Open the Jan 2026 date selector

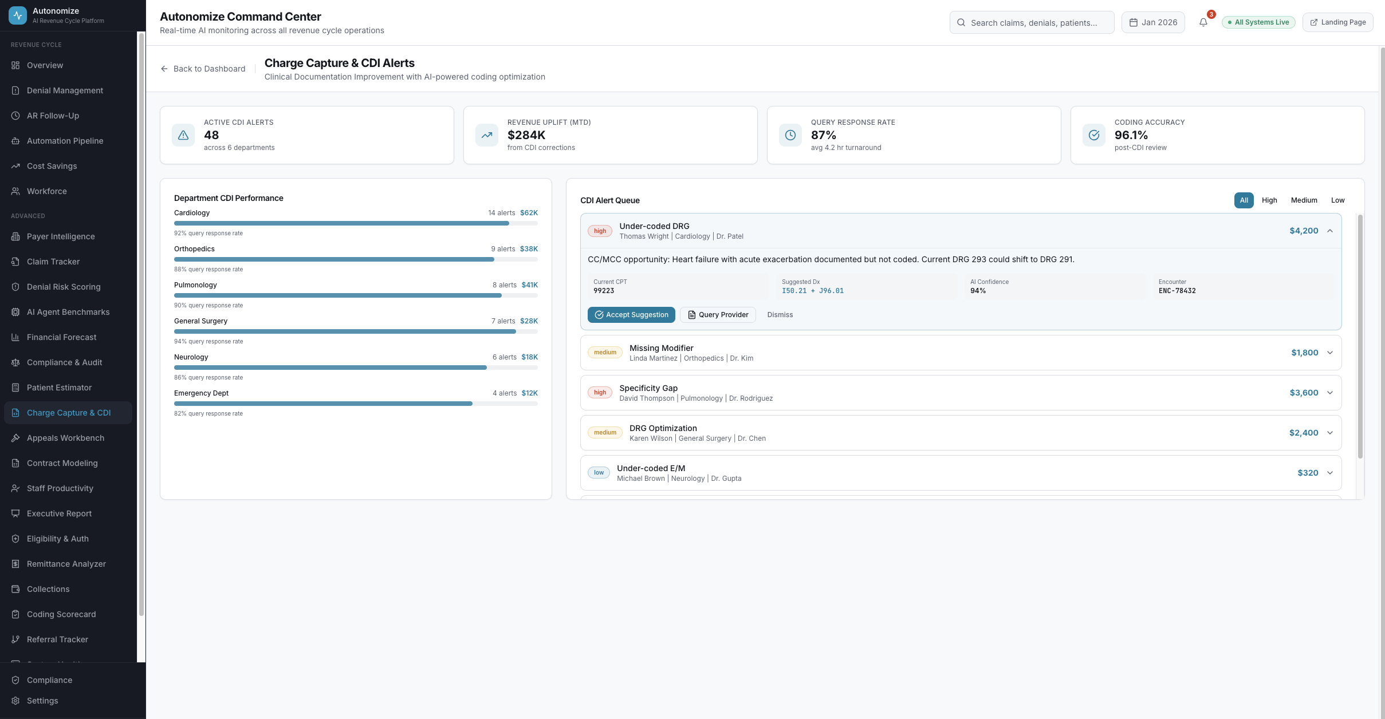pos(1153,22)
